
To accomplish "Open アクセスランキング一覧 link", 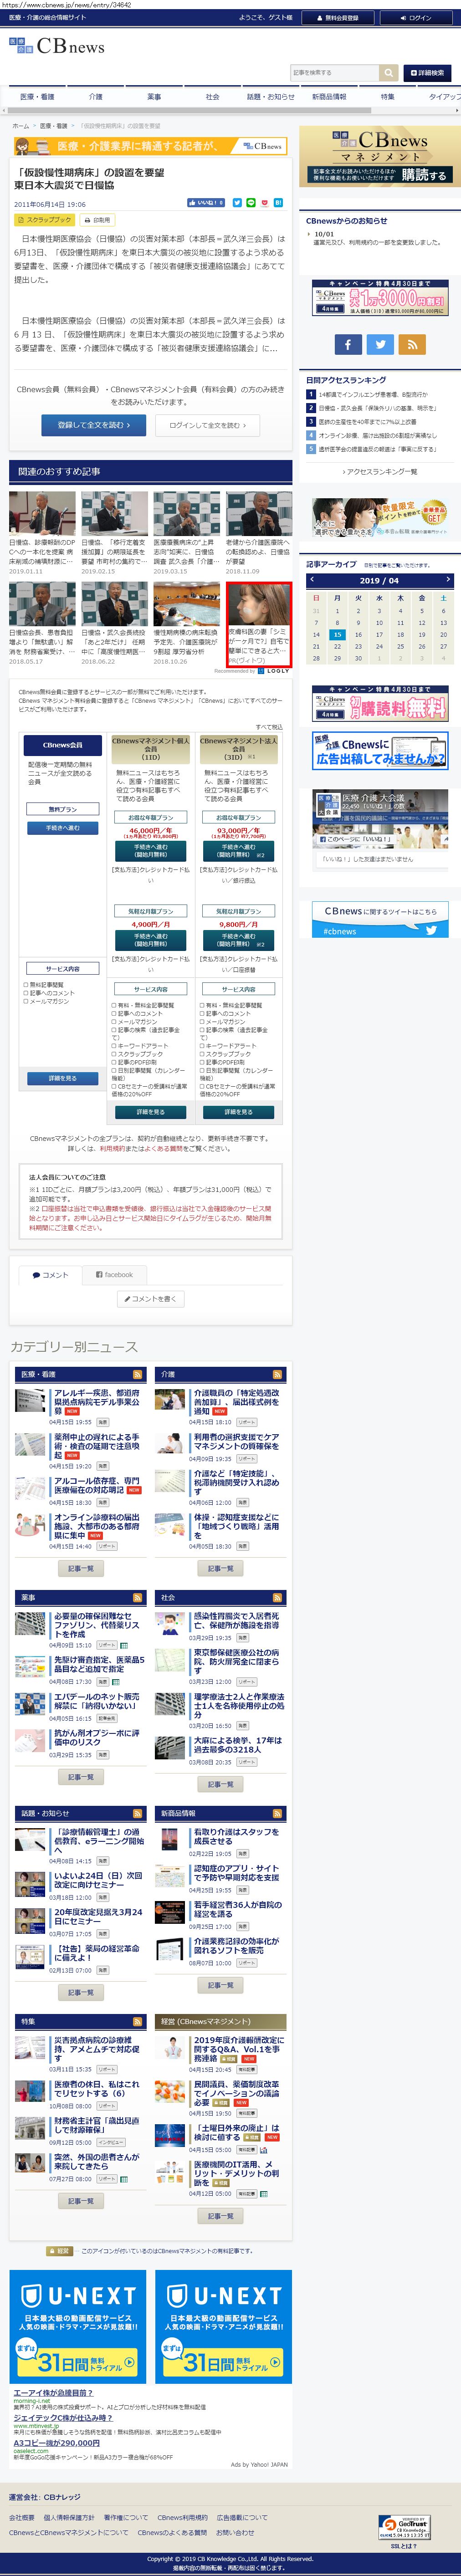I will [380, 471].
